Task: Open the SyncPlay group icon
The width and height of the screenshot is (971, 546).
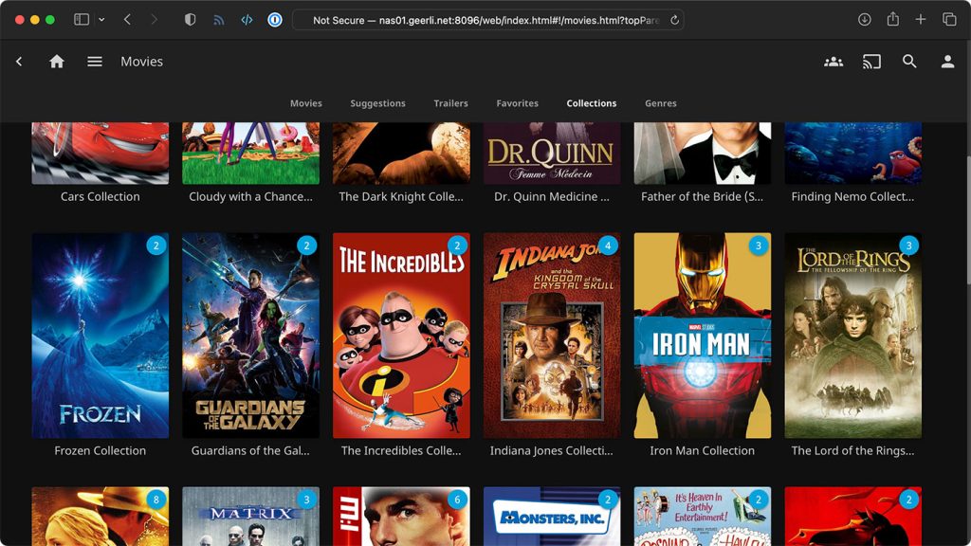Action: point(834,62)
